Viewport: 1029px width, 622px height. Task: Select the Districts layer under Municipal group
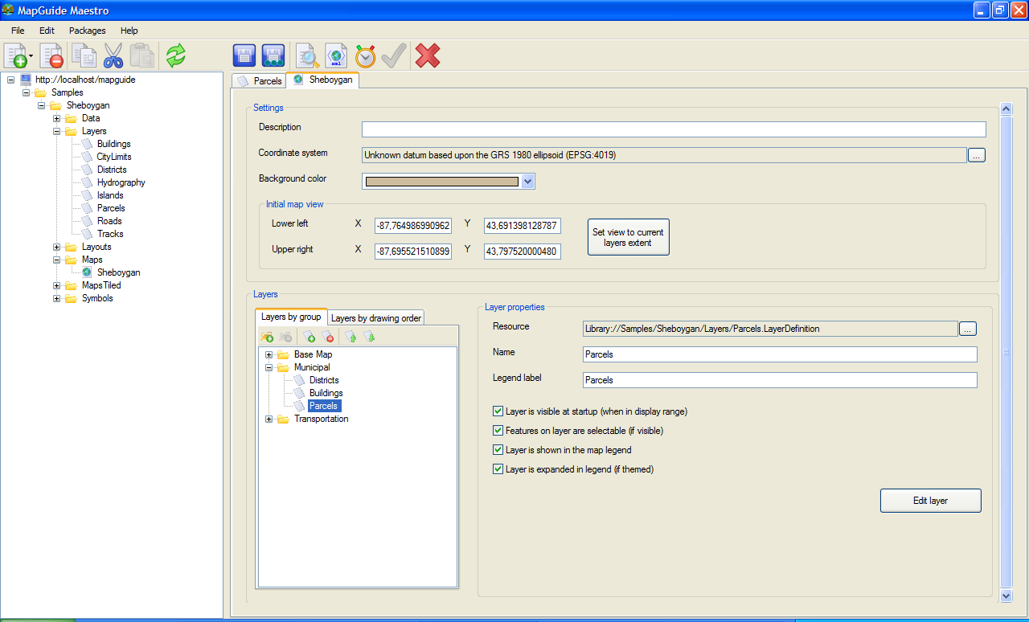pos(324,380)
